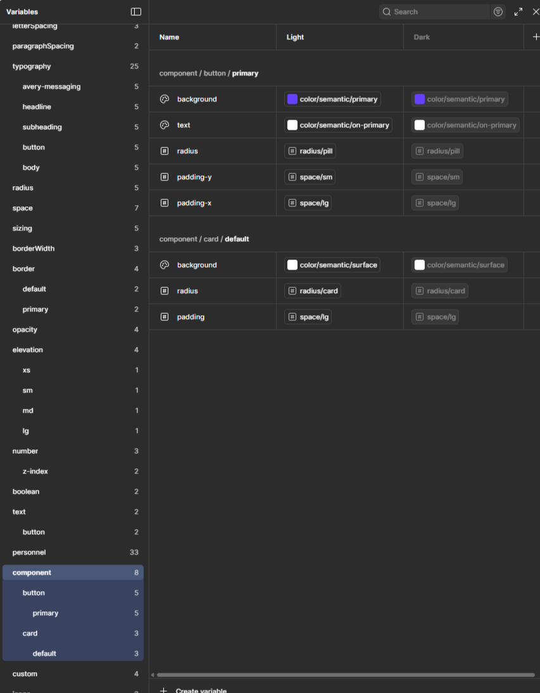
Task: Click the magnifier icon in the search bar
Action: (x=387, y=11)
